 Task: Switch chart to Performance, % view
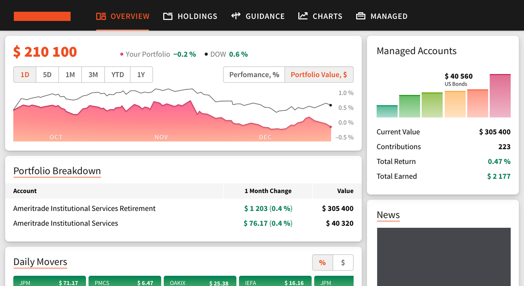tap(254, 75)
